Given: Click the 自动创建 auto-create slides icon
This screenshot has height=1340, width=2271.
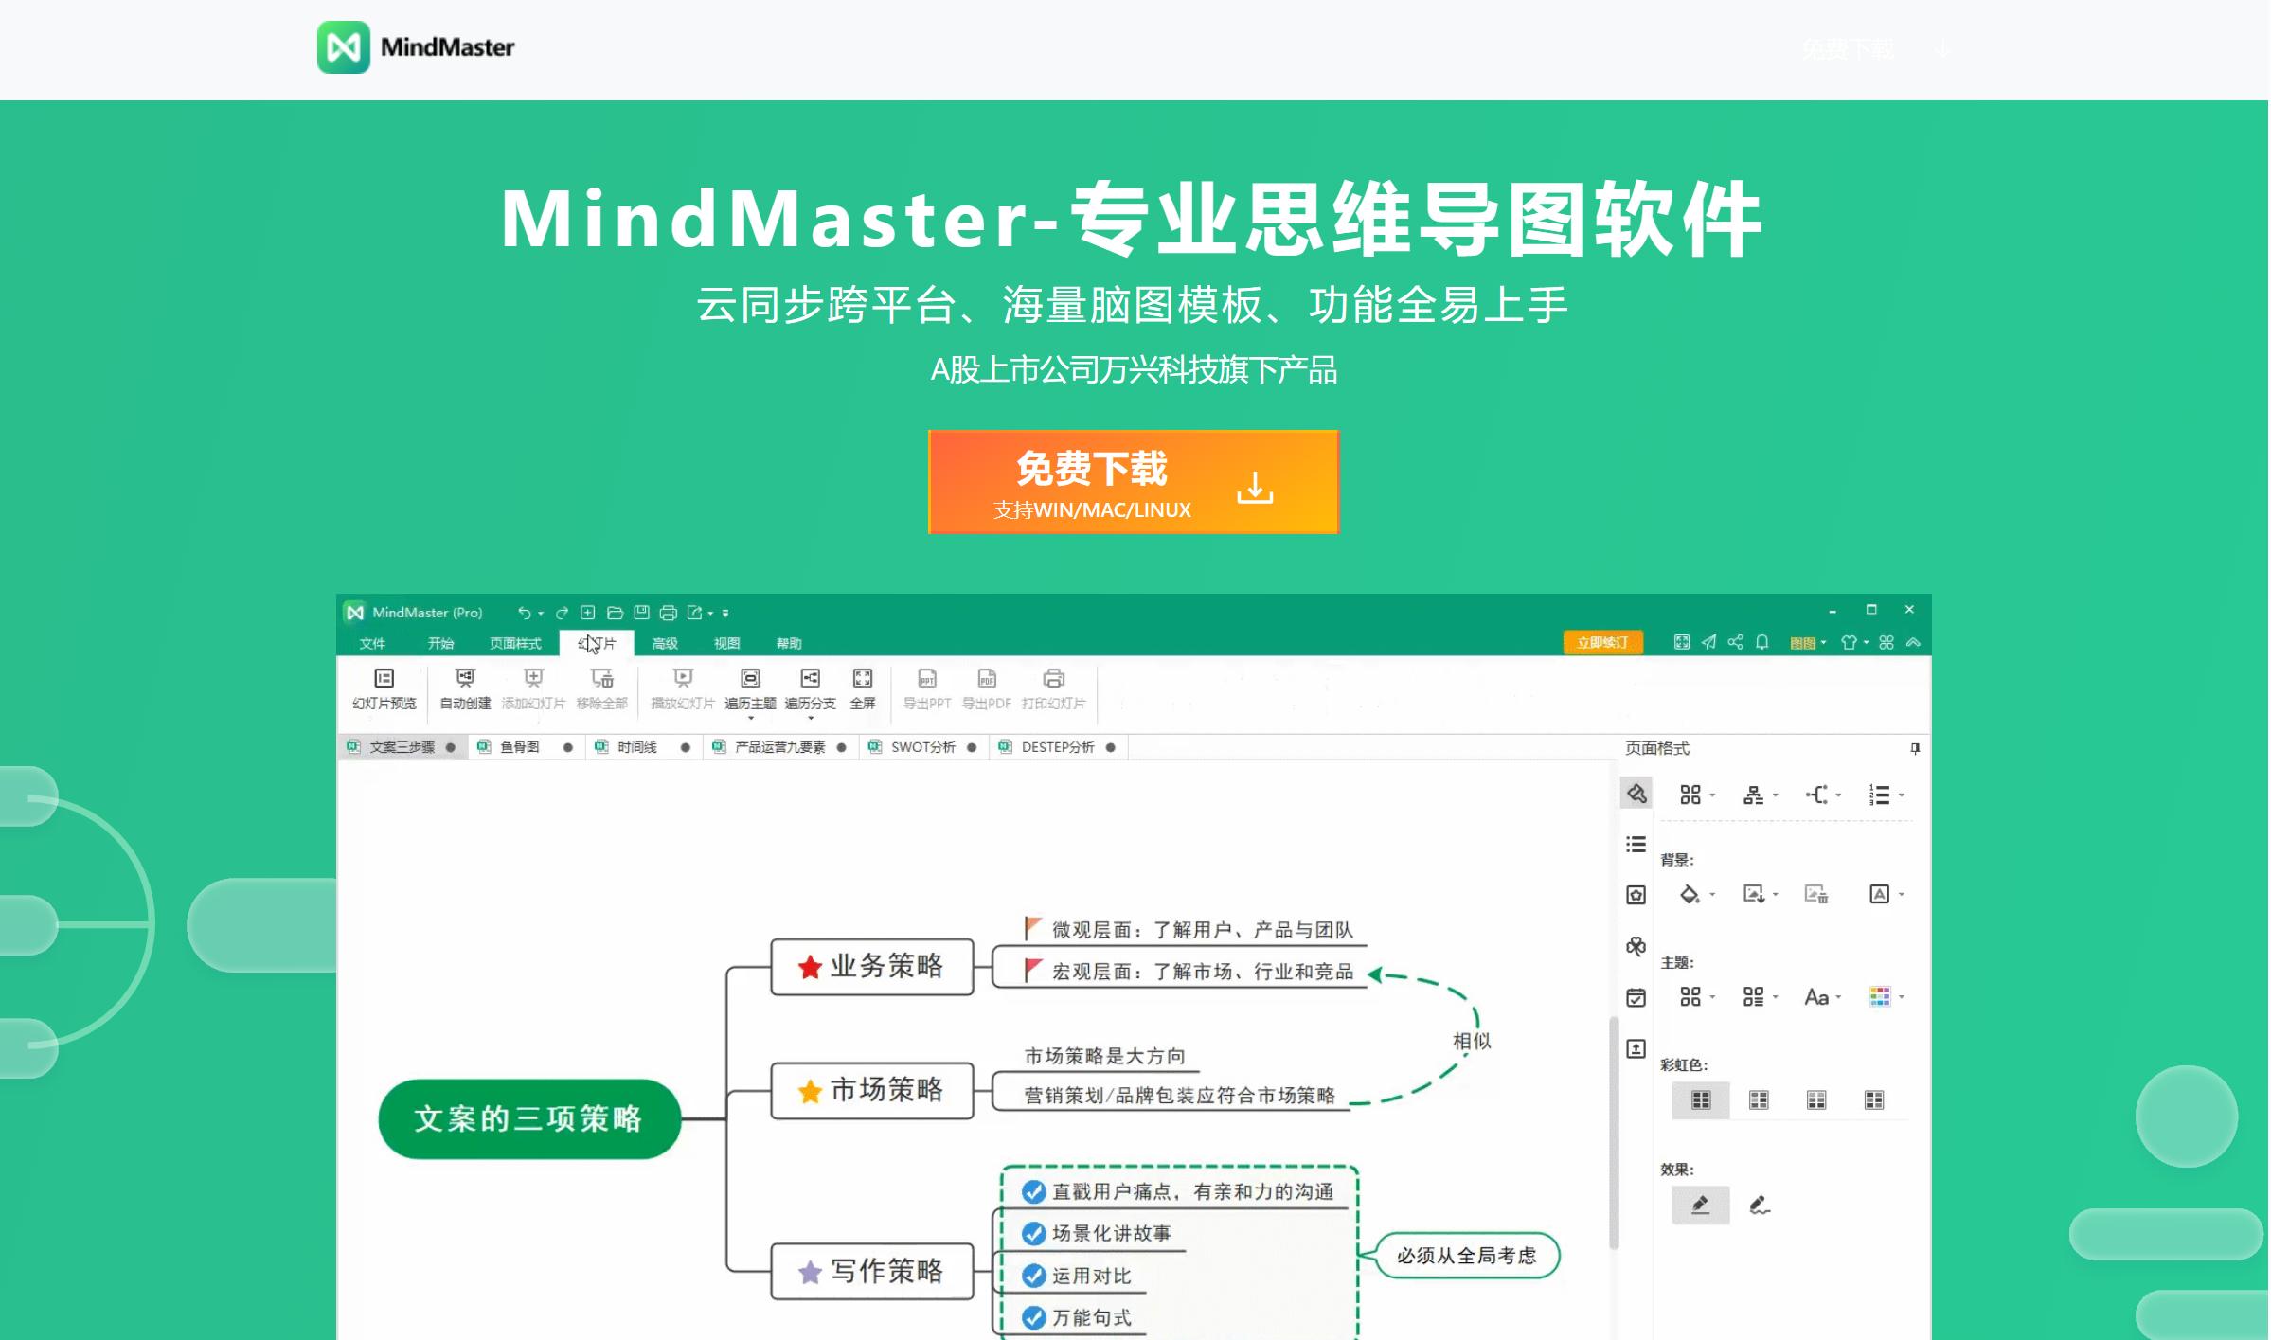Looking at the screenshot, I should point(465,678).
